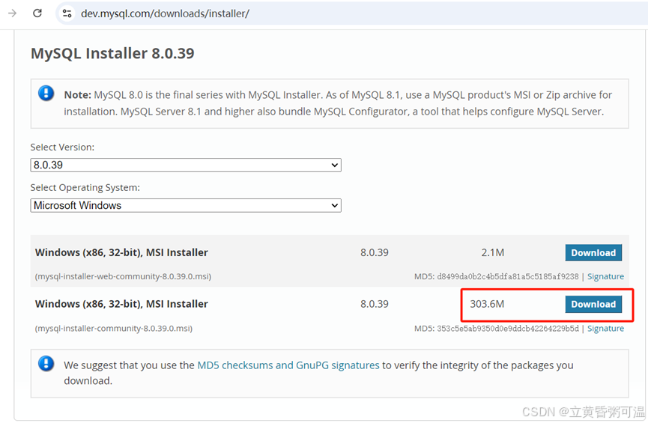Screen dimensions: 648x423
Task: Click MSI Installer title in the 303.6M row
Action: click(121, 304)
